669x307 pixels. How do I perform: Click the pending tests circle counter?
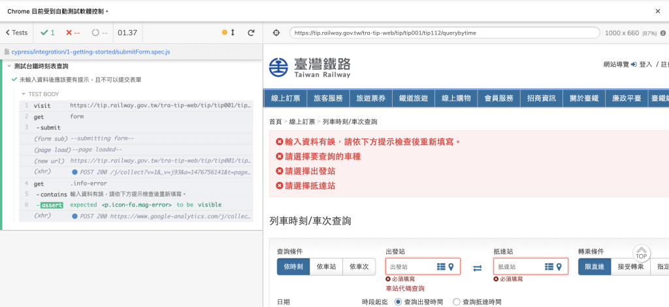(99, 33)
